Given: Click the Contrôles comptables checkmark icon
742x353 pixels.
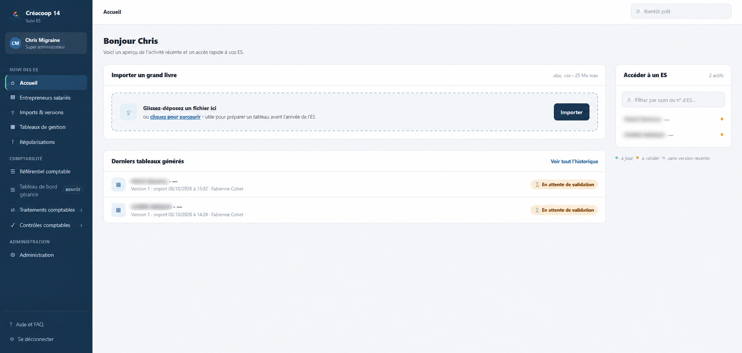Looking at the screenshot, I should click(x=13, y=225).
